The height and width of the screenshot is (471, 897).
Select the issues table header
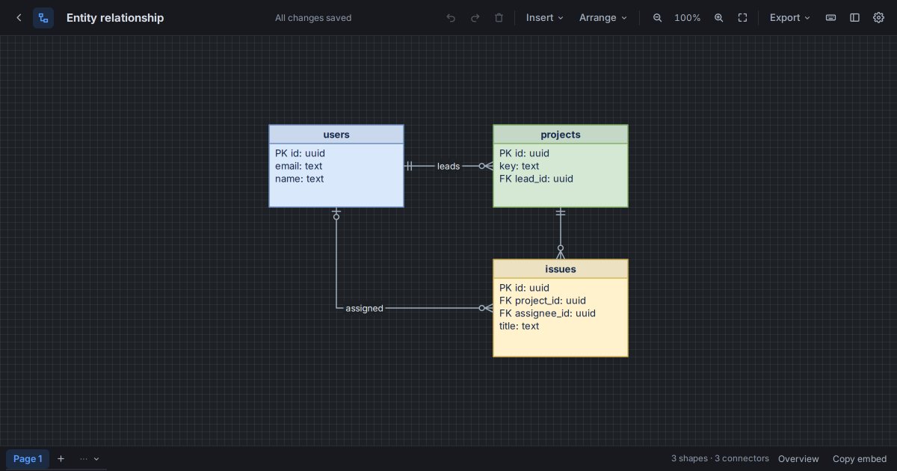561,269
